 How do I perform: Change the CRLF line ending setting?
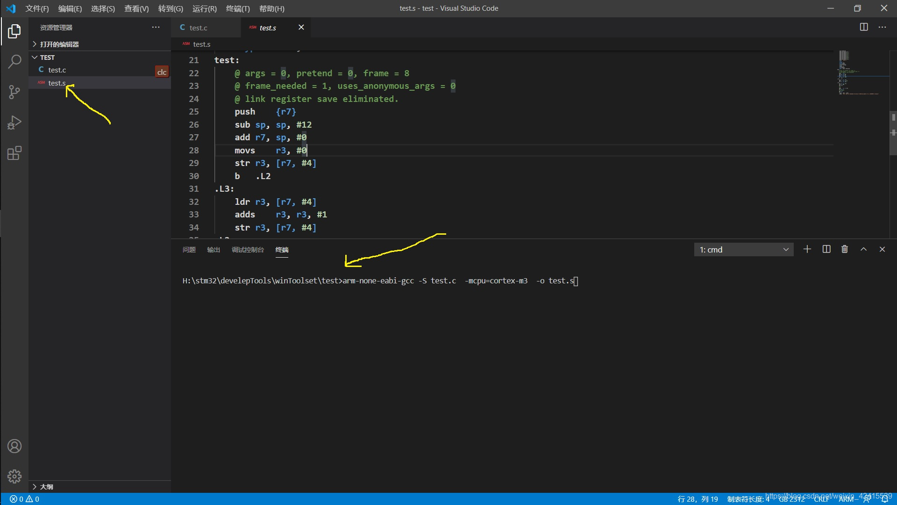821,499
